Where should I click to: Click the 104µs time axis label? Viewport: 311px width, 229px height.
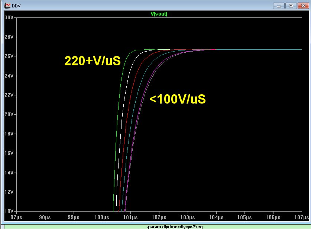click(x=216, y=217)
